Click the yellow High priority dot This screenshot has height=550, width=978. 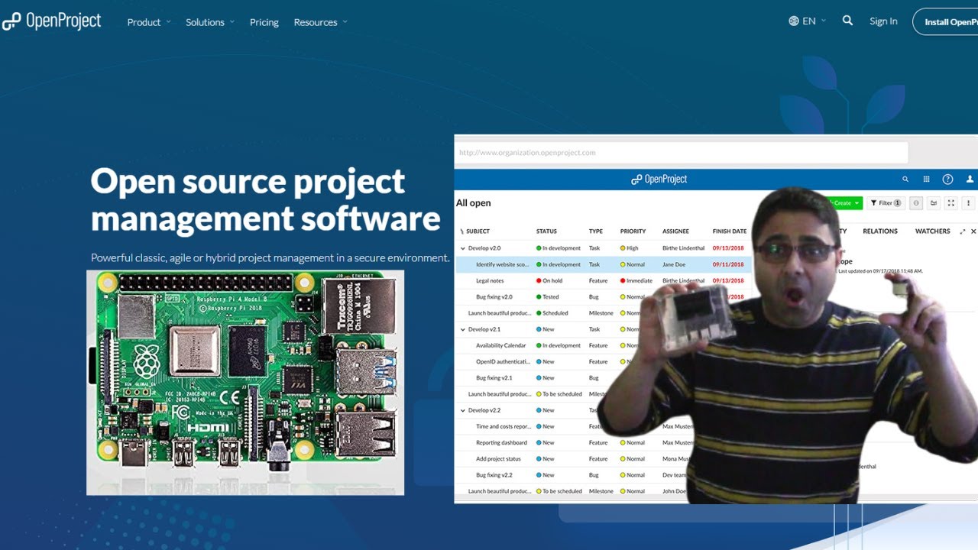pos(623,248)
